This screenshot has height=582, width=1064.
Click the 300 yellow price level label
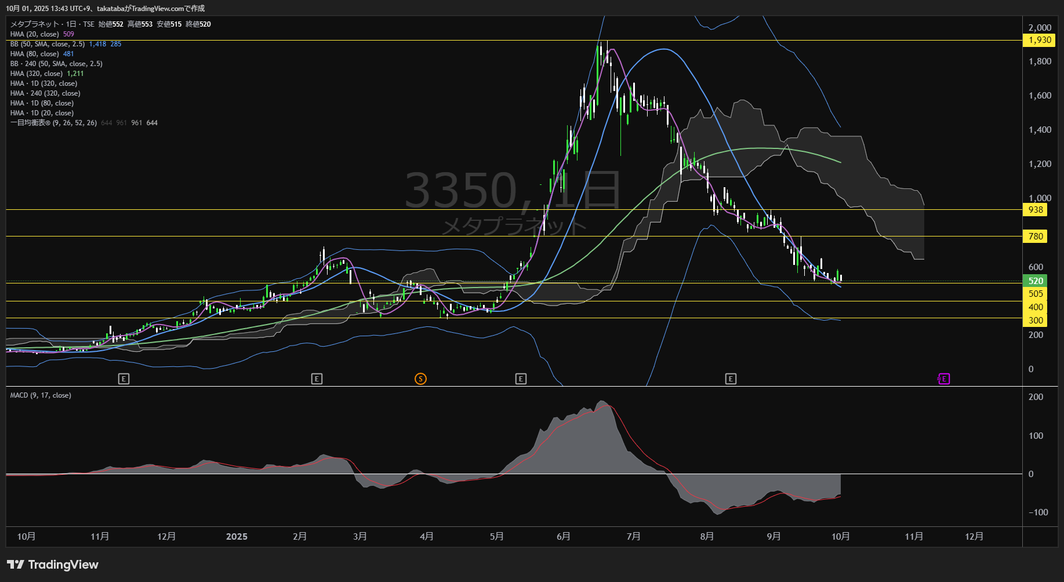(x=1036, y=321)
